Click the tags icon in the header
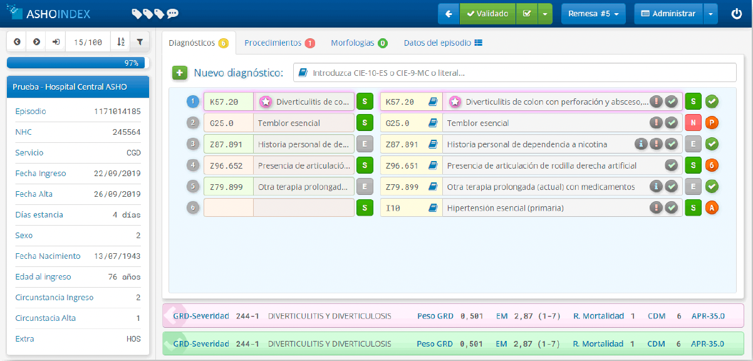The width and height of the screenshot is (753, 361). (148, 13)
